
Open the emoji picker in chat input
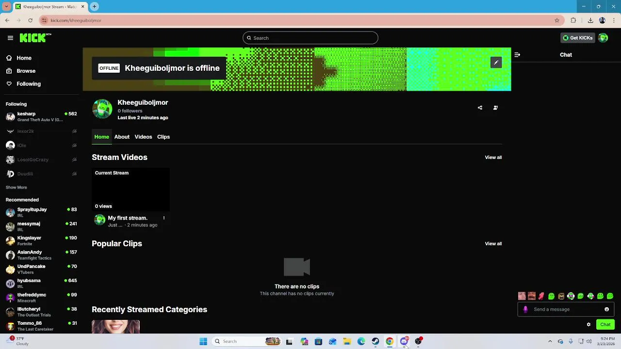pyautogui.click(x=606, y=309)
